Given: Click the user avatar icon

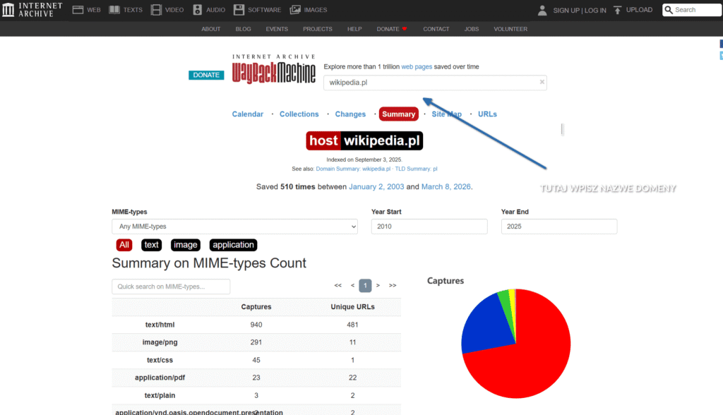Looking at the screenshot, I should tap(542, 10).
